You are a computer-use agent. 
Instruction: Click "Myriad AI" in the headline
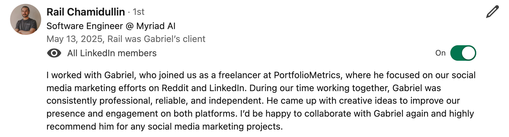pos(156,26)
